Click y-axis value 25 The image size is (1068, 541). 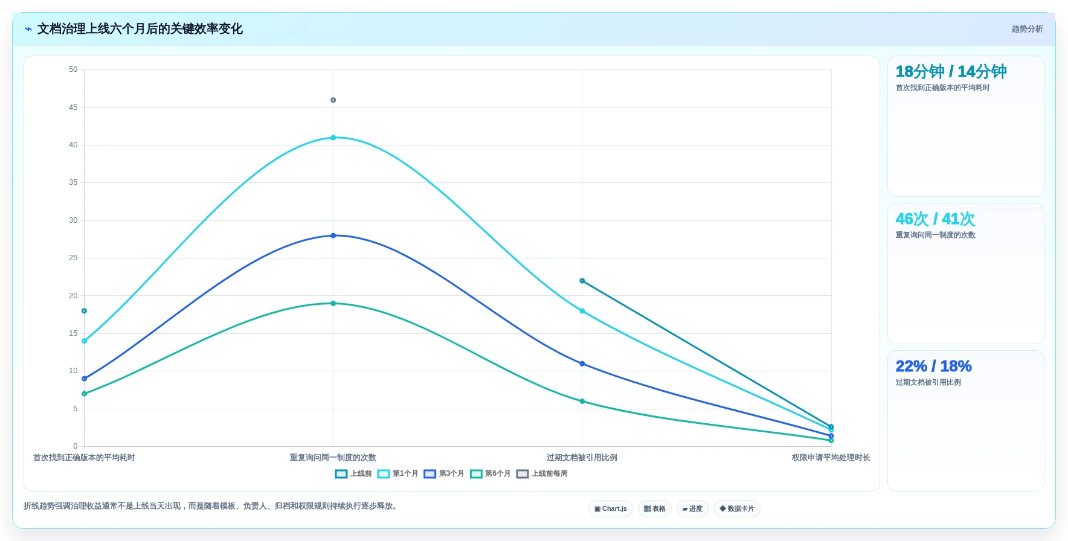coord(73,258)
